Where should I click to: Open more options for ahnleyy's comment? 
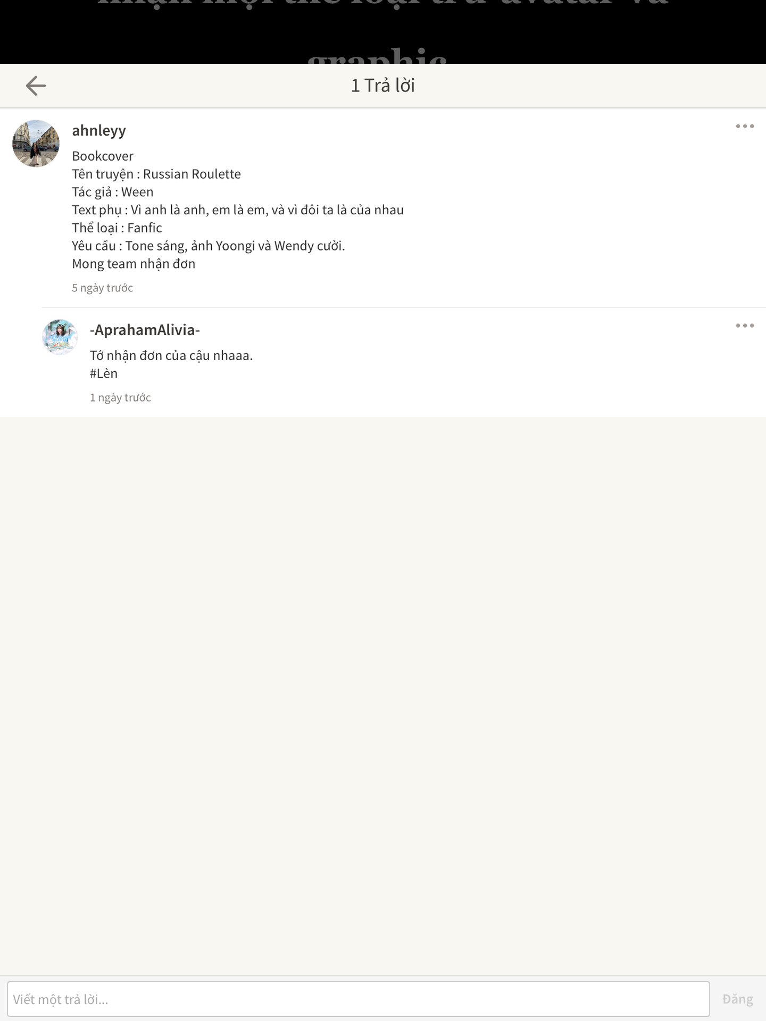[x=745, y=126]
